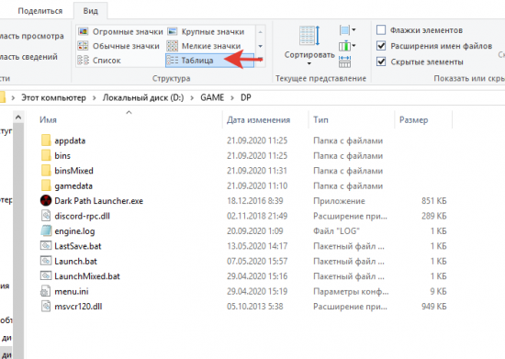
Task: Click Область просмотра button
Action: (31, 36)
